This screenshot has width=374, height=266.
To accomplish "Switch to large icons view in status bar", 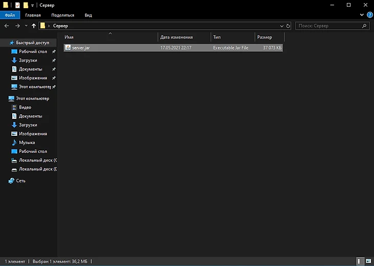I will [x=368, y=261].
